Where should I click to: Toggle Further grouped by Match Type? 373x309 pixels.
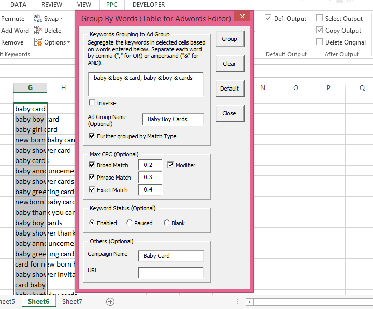tap(92, 136)
